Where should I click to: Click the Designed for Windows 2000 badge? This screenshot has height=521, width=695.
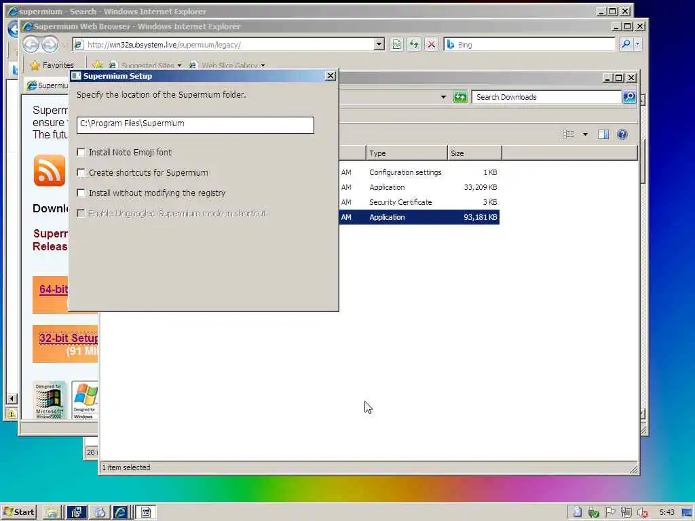(x=49, y=400)
